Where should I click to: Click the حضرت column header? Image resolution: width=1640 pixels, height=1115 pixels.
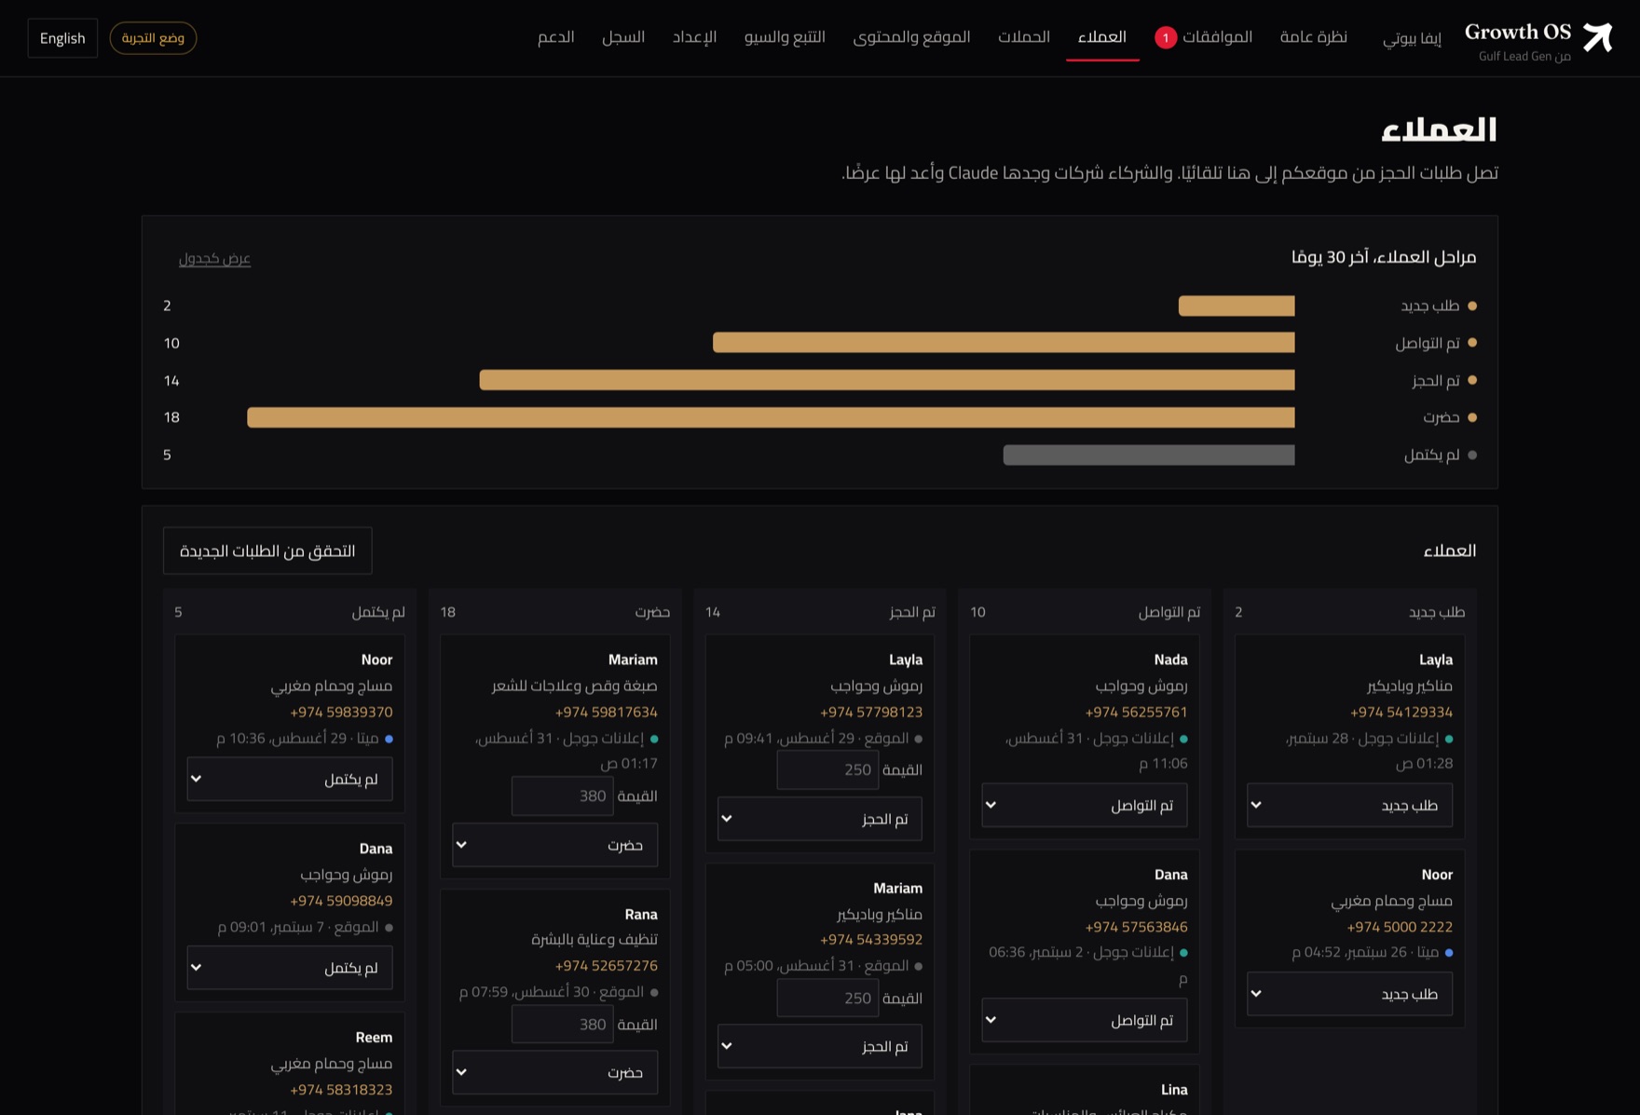pos(652,612)
